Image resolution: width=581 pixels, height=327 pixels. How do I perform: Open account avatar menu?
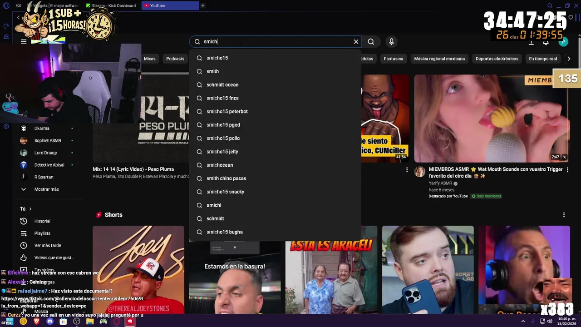pyautogui.click(x=563, y=42)
